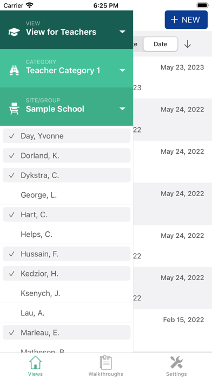The image size is (212, 378).
Task: Open the Settings tools icon
Action: [176, 362]
